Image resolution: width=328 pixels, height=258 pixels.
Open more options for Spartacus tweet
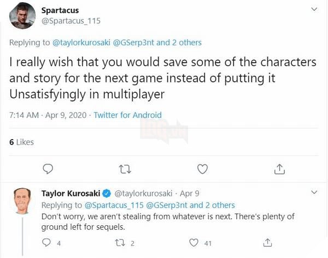pos(314,10)
